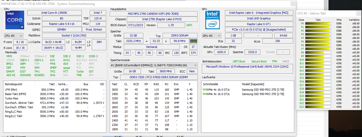Viewport: 362px width, 137px height.
Task: Select the Turbo Max row in Betriebspunkt table
Action: click(x=55, y=98)
